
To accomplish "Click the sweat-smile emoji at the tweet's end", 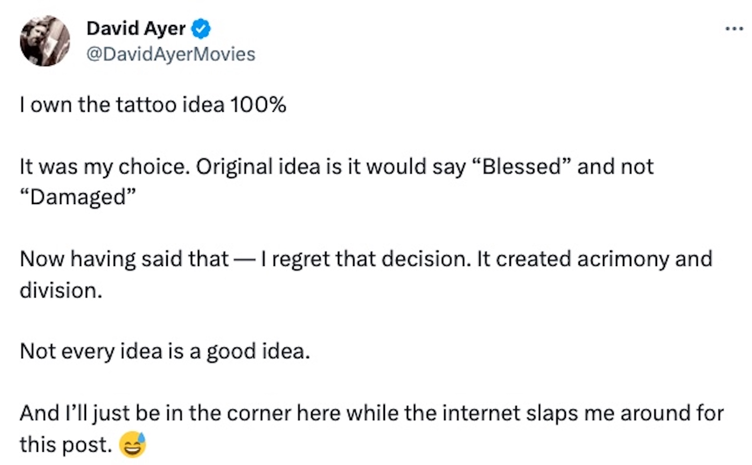I will pyautogui.click(x=133, y=444).
